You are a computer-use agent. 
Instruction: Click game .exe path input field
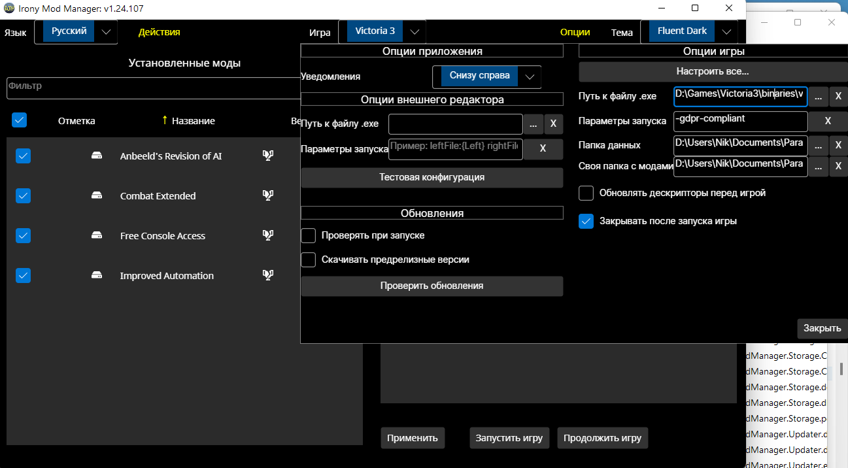[741, 96]
